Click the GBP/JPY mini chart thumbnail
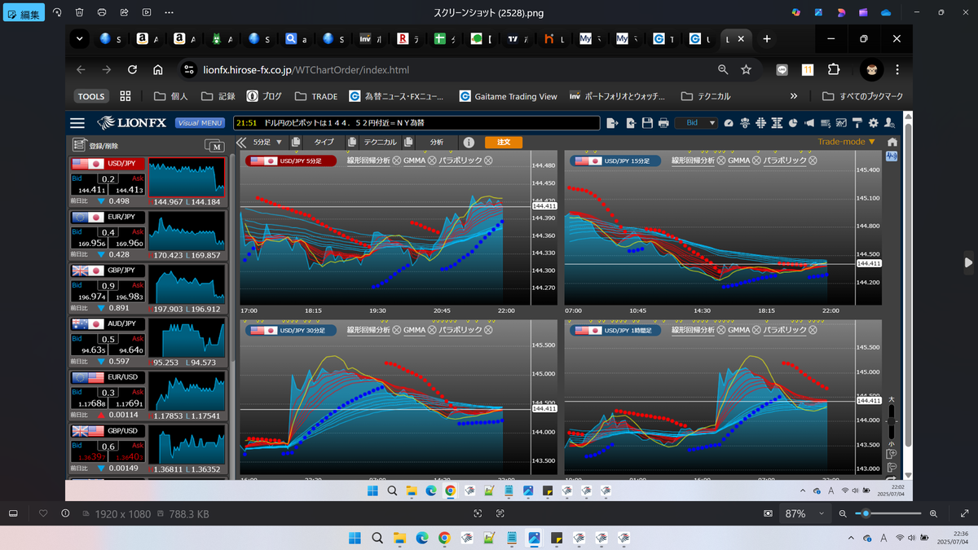 pyautogui.click(x=187, y=286)
